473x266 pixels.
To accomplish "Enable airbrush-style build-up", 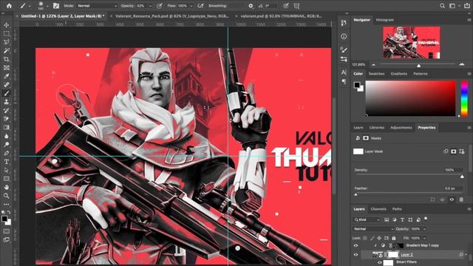I will [x=200, y=6].
